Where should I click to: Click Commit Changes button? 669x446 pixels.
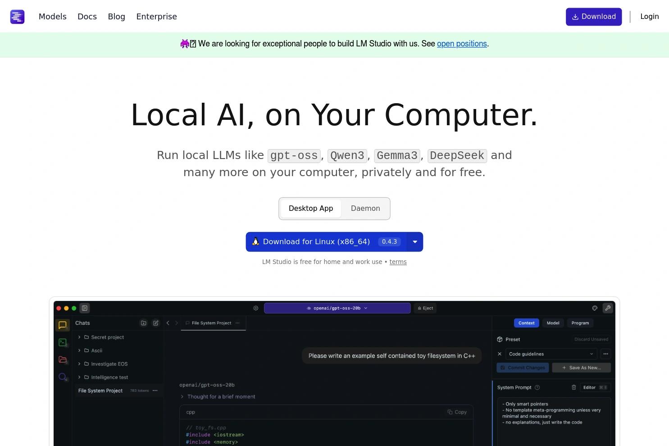coord(523,368)
